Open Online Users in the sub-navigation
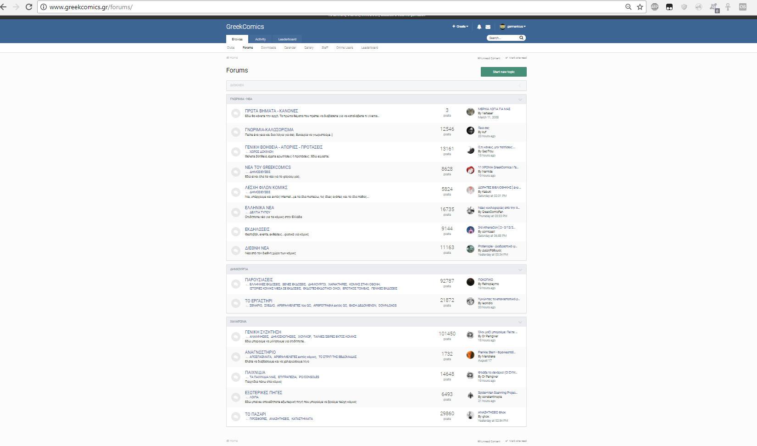Image resolution: width=757 pixels, height=446 pixels. point(345,48)
